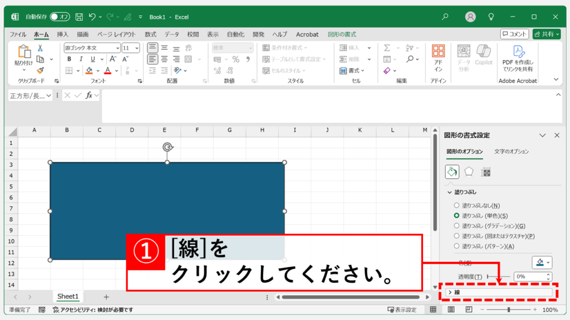Switch to the 文字のオプション tab
This screenshot has width=570, height=320.
[x=511, y=152]
